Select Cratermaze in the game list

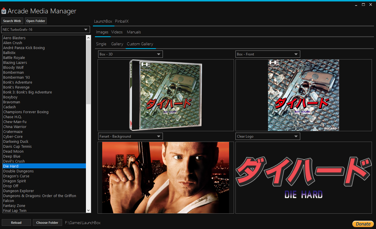[x=44, y=132]
